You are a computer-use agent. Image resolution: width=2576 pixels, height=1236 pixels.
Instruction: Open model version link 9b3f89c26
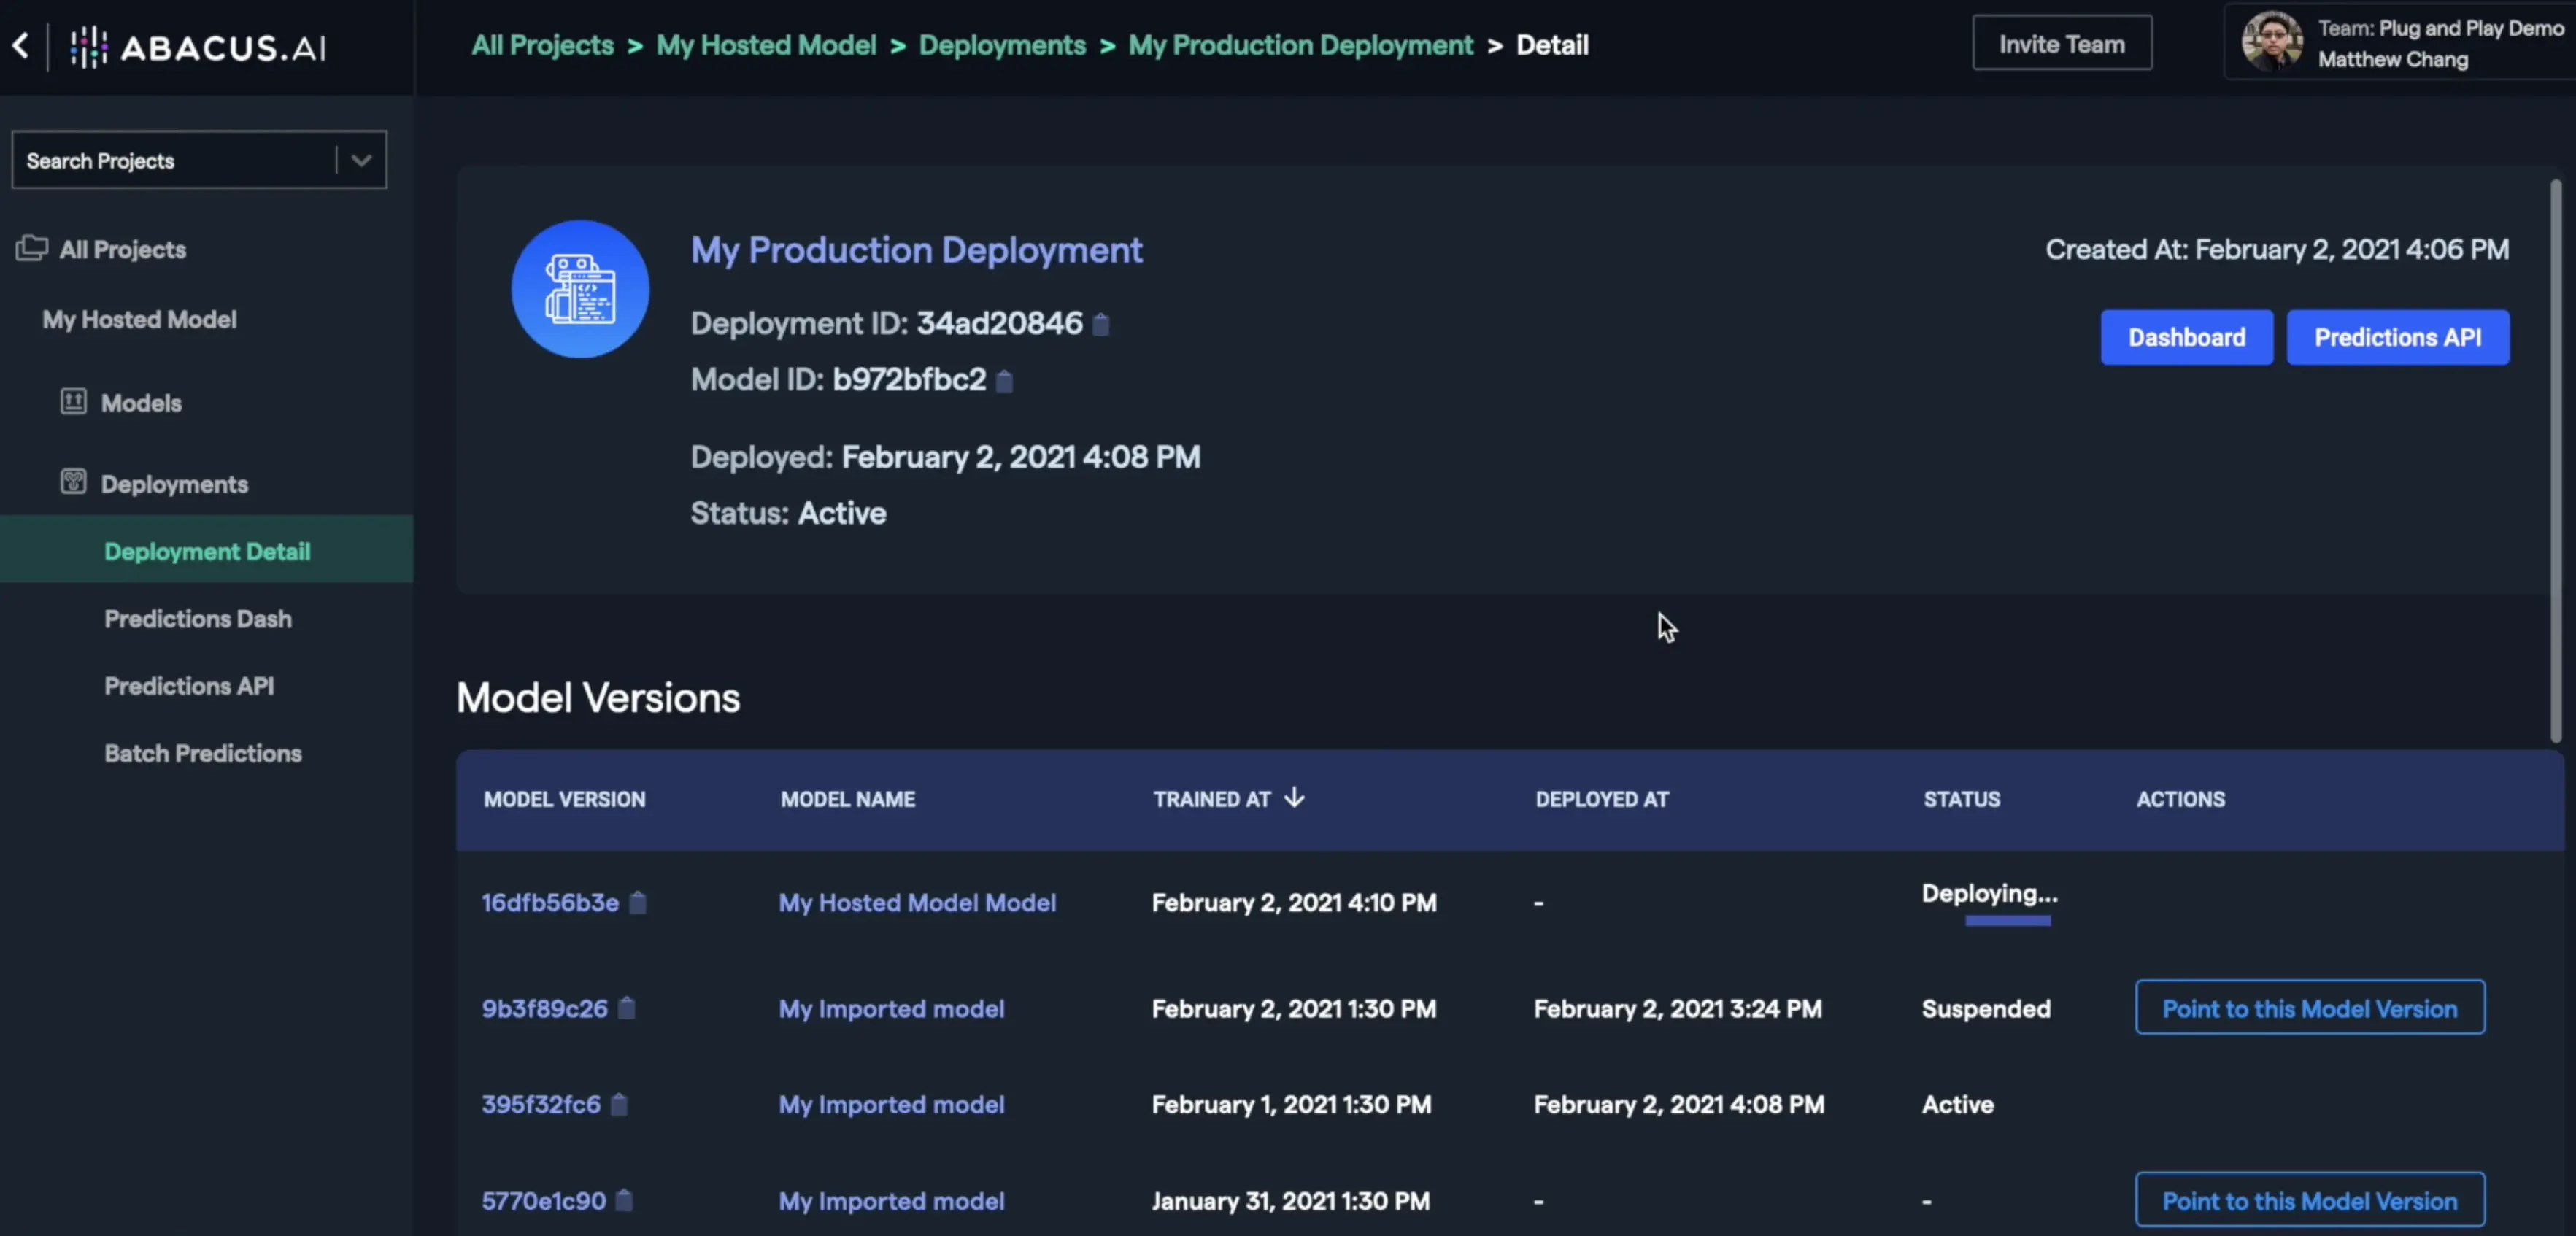(x=545, y=1008)
